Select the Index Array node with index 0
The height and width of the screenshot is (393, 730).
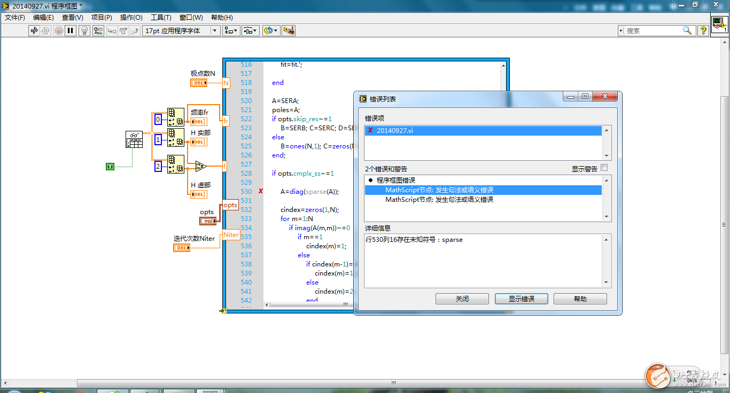coord(176,117)
